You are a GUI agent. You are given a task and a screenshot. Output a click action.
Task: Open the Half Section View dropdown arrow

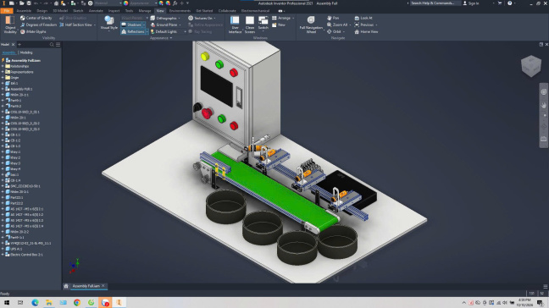click(x=95, y=25)
